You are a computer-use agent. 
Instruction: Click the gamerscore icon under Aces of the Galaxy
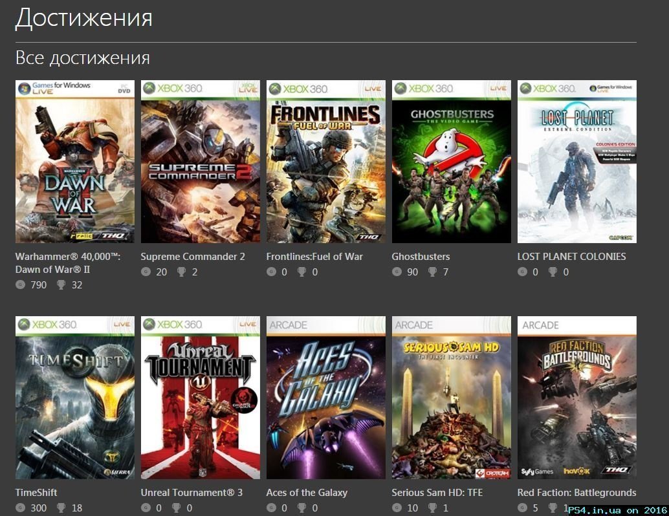(271, 508)
